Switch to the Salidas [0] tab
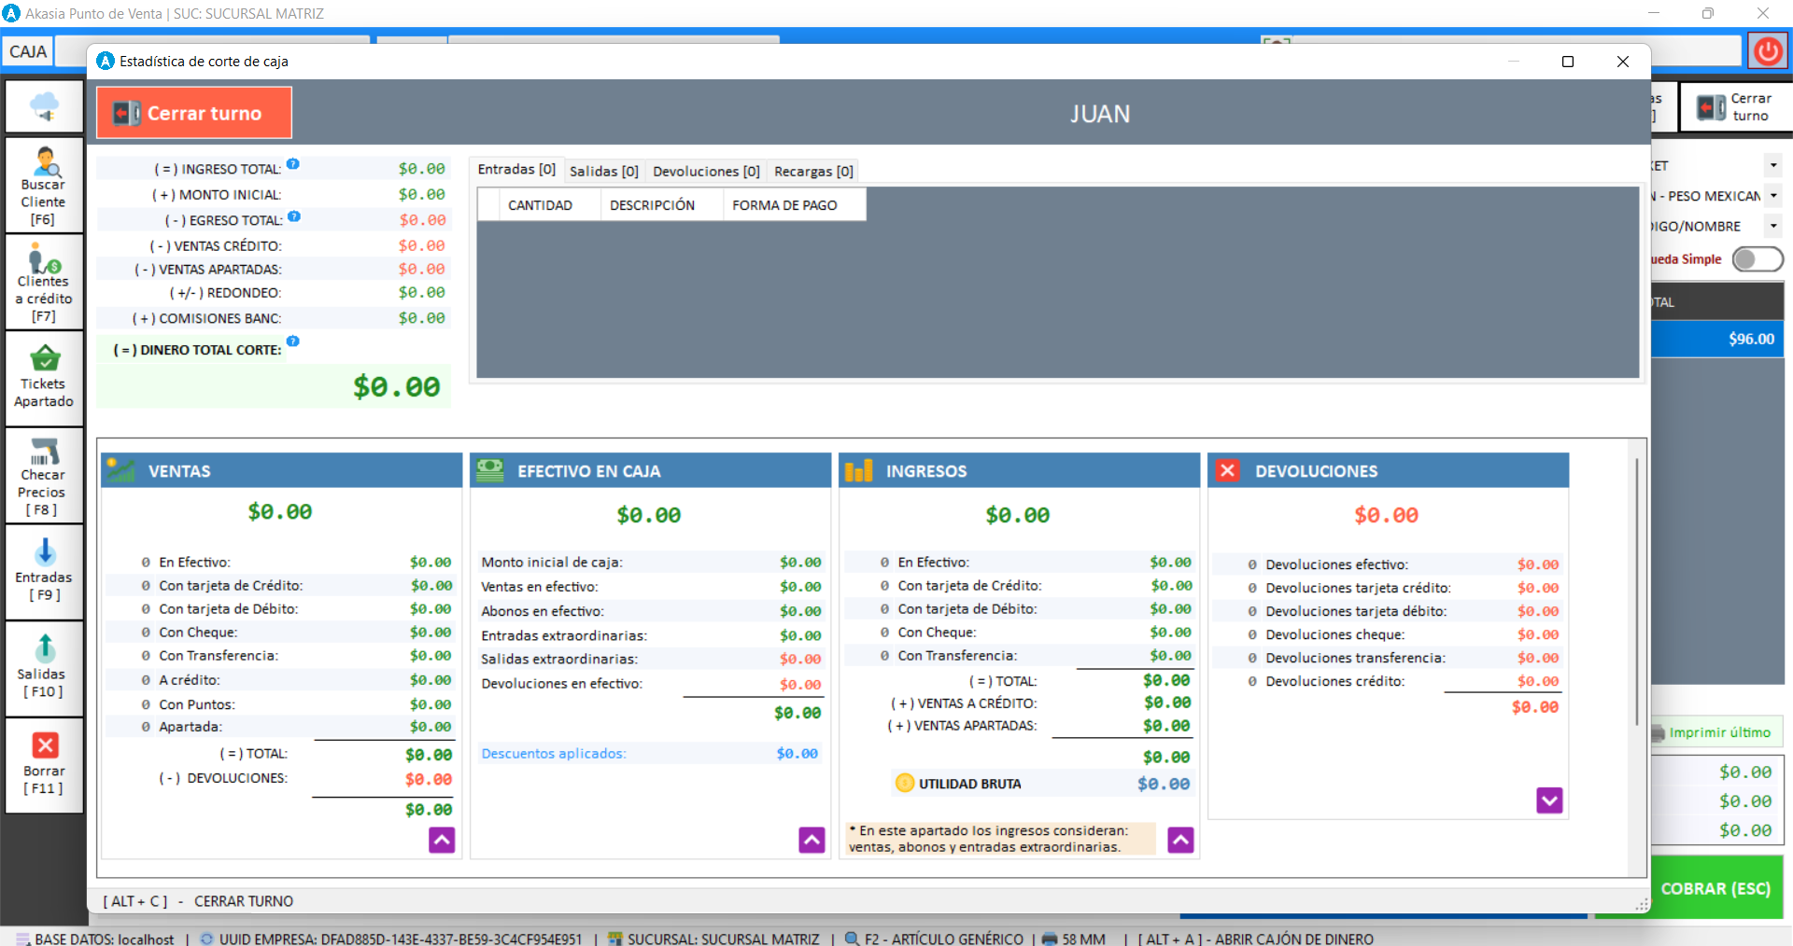Viewport: 1793px width, 946px height. click(603, 171)
